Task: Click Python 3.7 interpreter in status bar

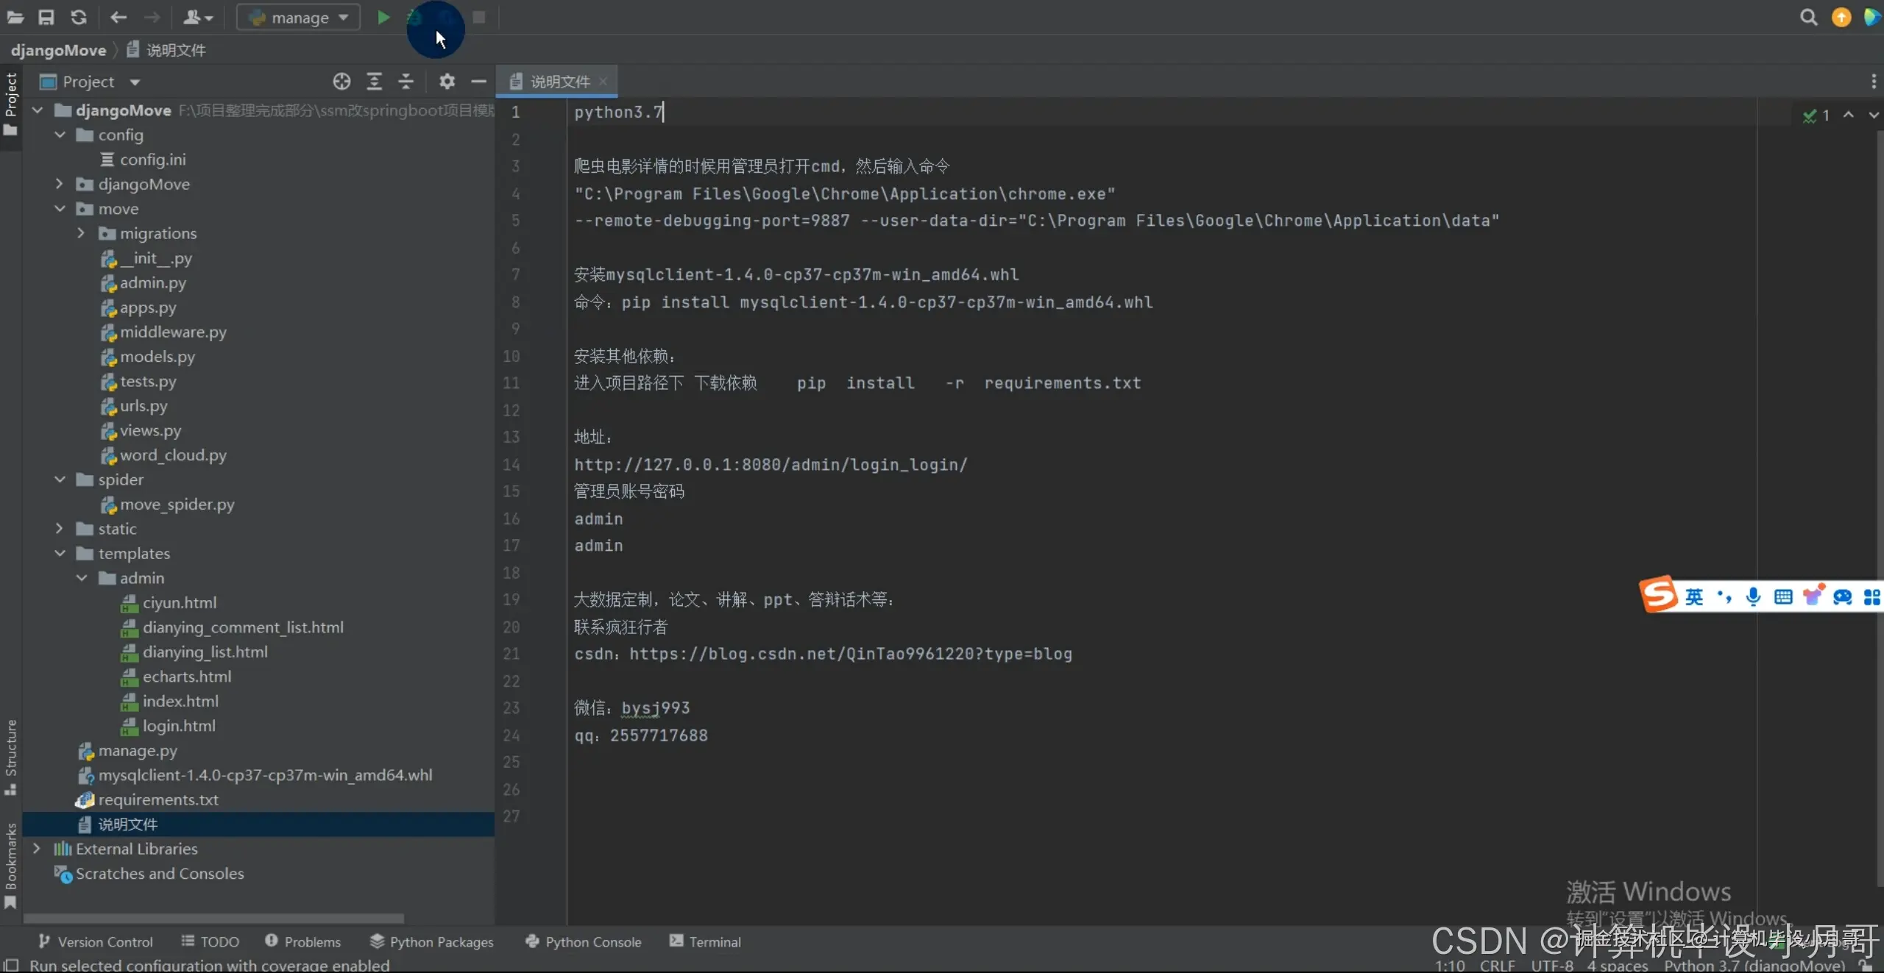Action: [x=1754, y=965]
